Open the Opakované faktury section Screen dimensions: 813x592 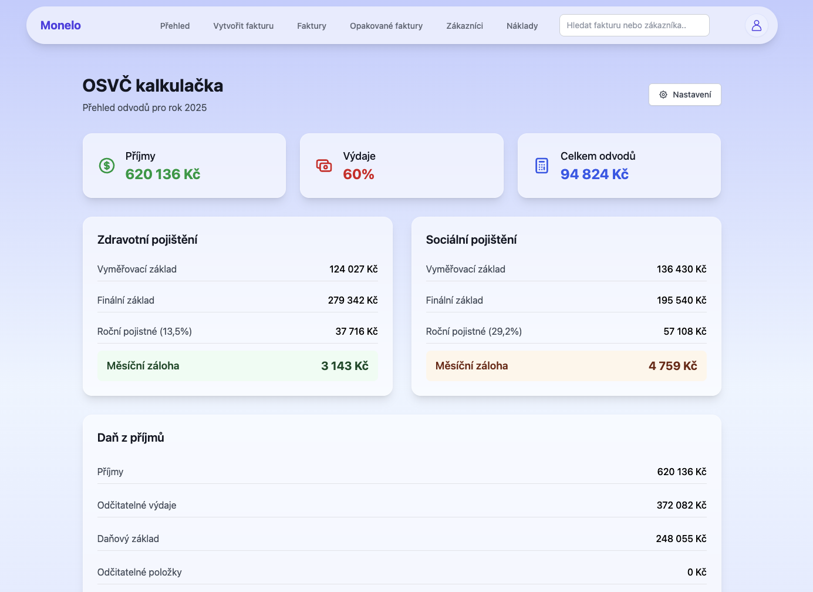click(386, 26)
